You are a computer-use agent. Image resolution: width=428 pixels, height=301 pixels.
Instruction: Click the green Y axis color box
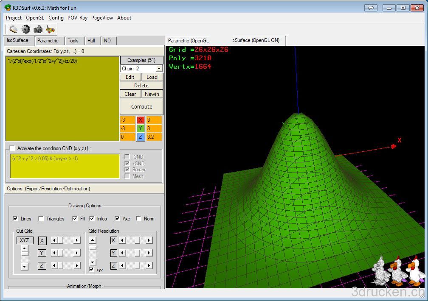pyautogui.click(x=141, y=128)
